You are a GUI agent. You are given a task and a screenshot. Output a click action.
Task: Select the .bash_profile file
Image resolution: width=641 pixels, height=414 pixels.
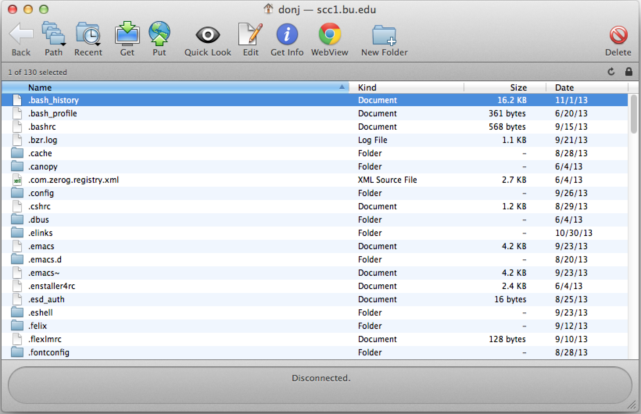[315, 113]
